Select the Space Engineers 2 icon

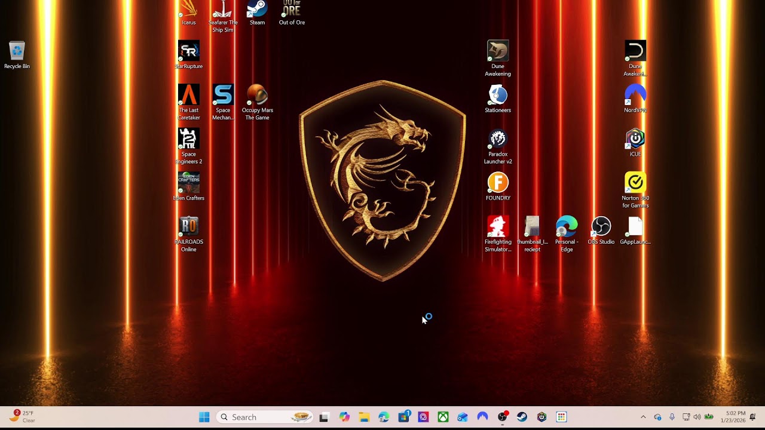(189, 147)
